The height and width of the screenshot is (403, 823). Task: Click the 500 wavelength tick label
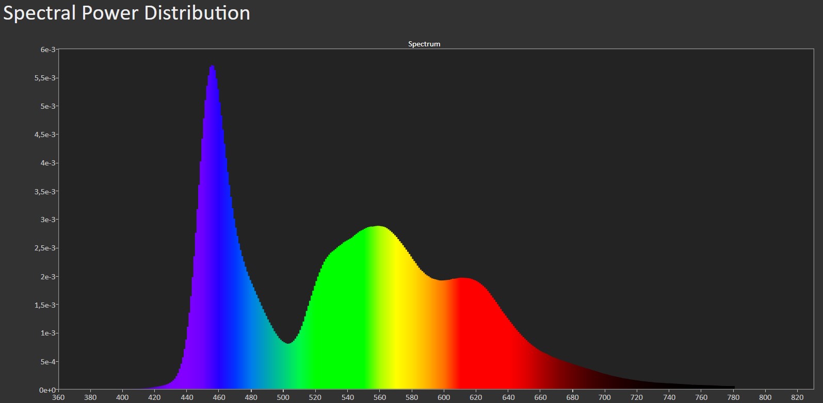(283, 397)
